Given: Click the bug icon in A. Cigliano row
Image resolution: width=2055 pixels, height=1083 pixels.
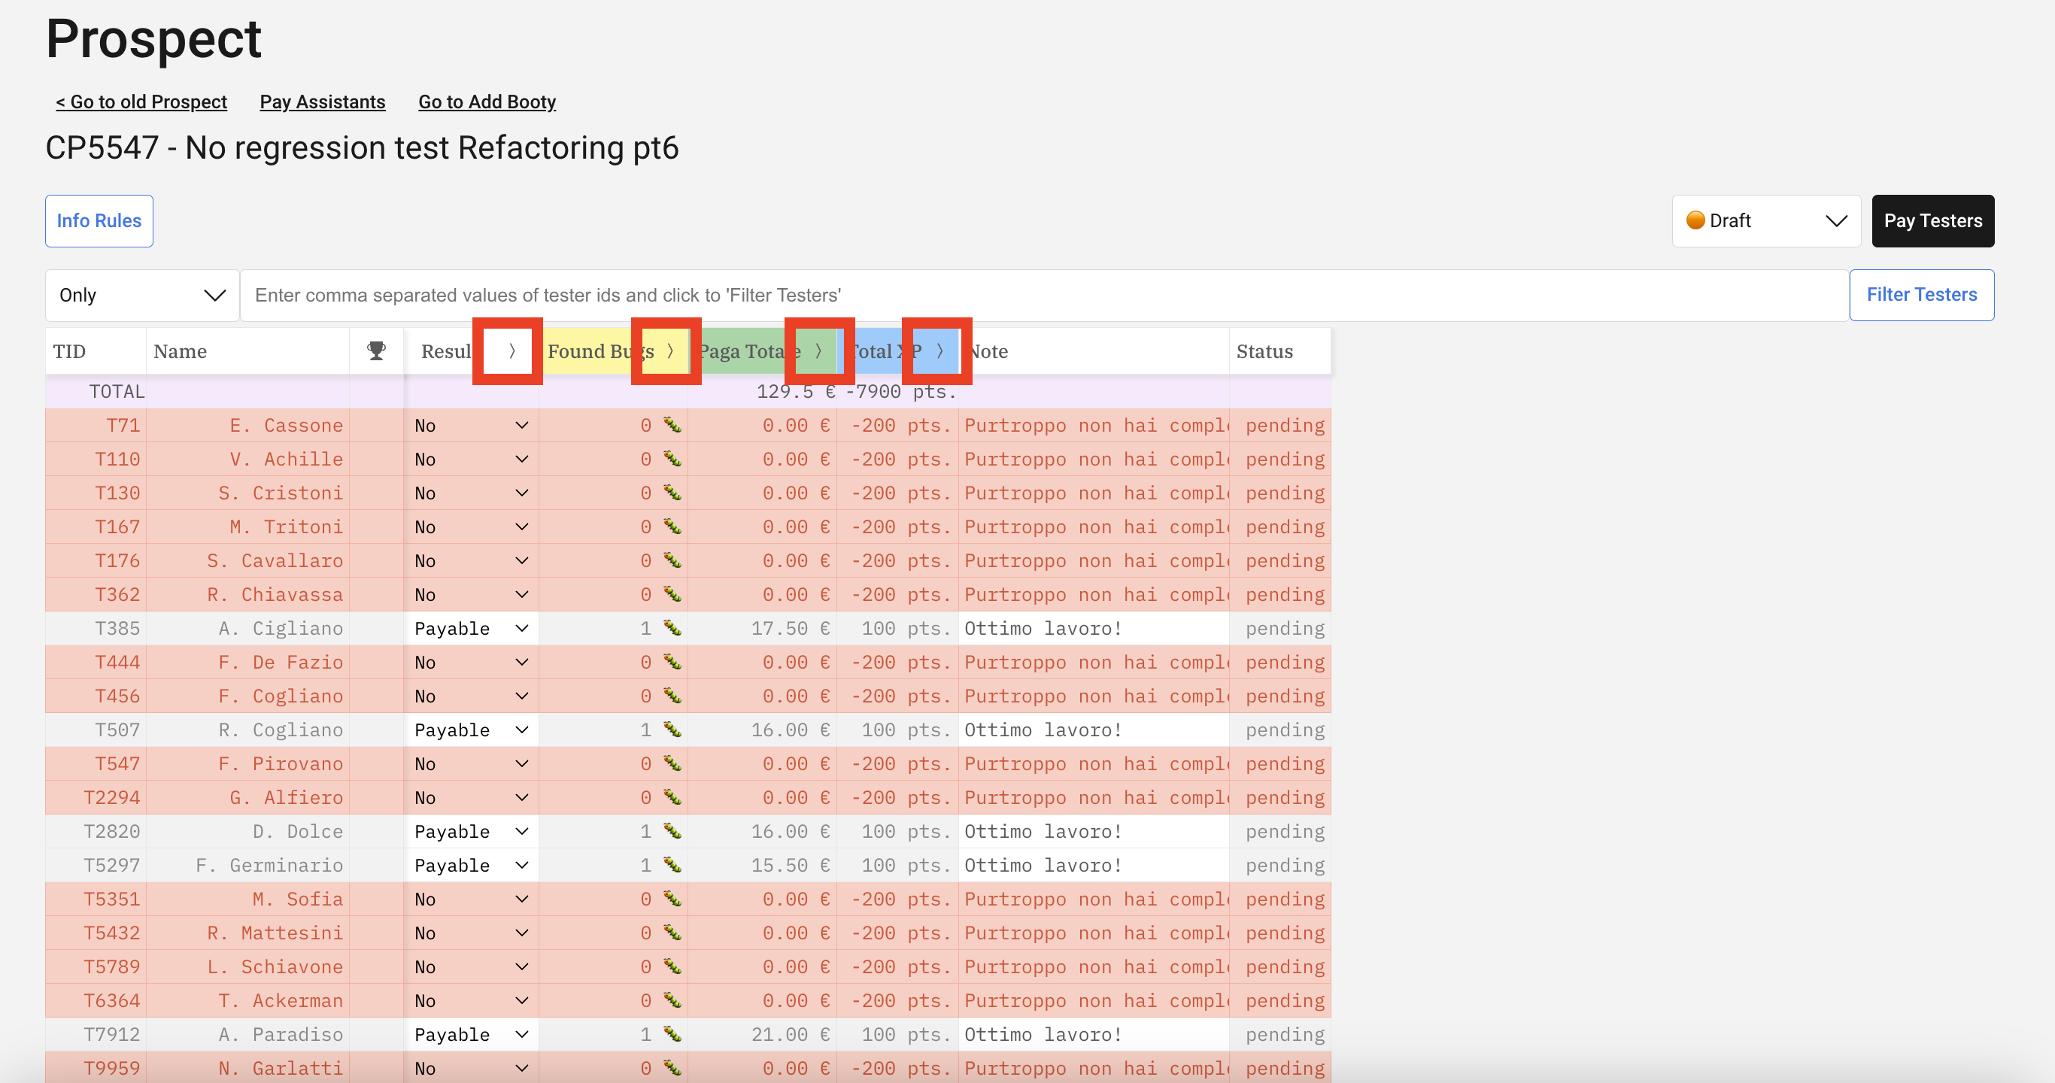Looking at the screenshot, I should click(672, 629).
